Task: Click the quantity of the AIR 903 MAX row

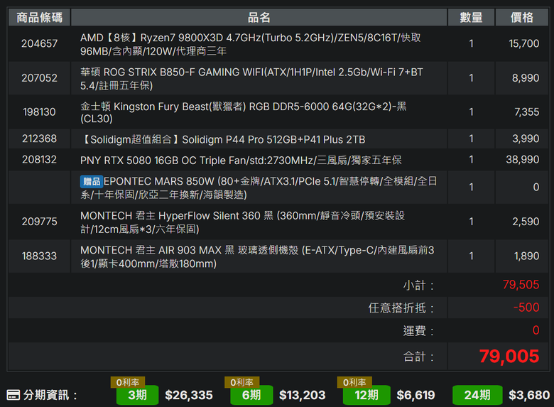Action: click(x=471, y=256)
